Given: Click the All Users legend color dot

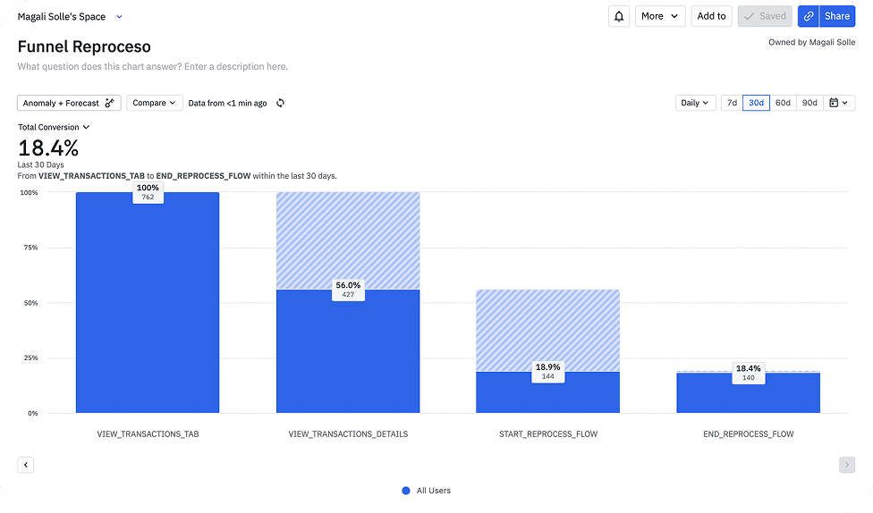Looking at the screenshot, I should [x=406, y=491].
